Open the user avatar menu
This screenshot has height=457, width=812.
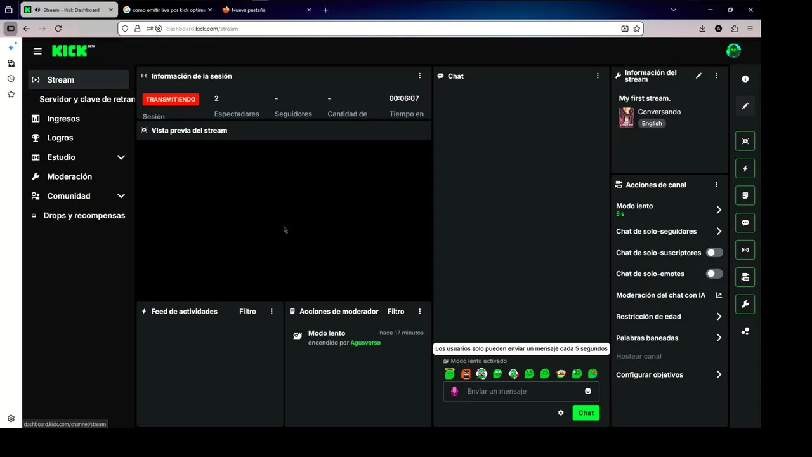(x=733, y=51)
